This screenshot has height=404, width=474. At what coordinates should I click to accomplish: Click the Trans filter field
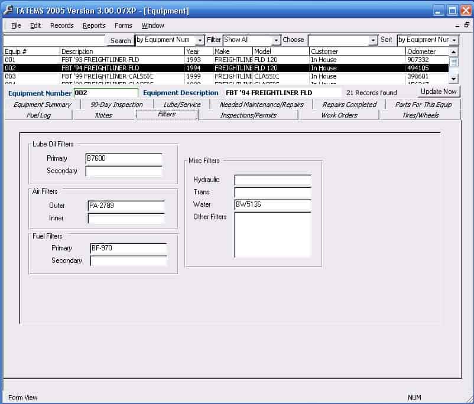pyautogui.click(x=272, y=192)
